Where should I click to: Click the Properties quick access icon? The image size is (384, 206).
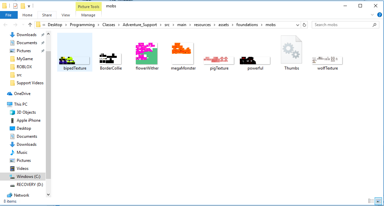point(15,6)
